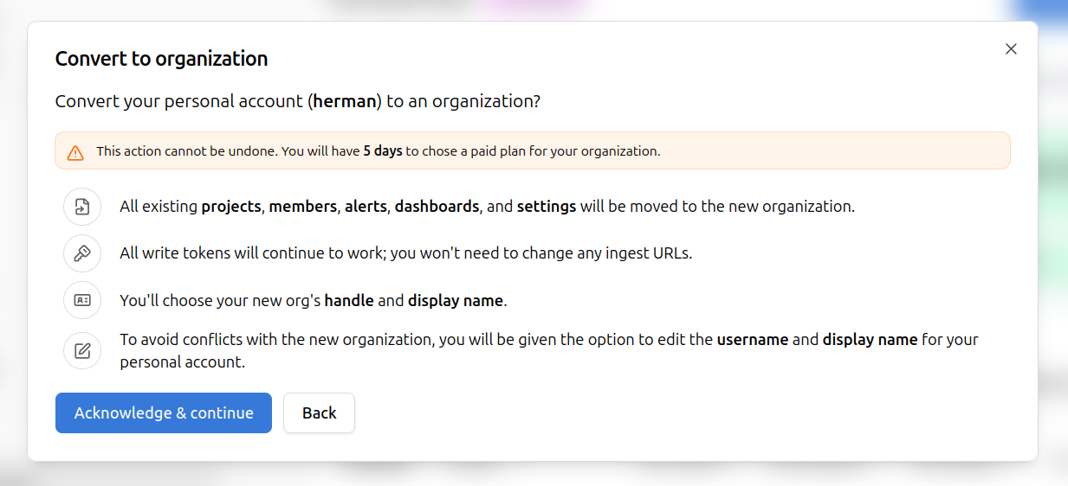1068x486 pixels.
Task: Click the key icon beside write tokens
Action: point(82,253)
